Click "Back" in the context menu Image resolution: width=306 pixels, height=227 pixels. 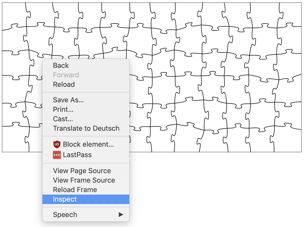[x=61, y=65]
